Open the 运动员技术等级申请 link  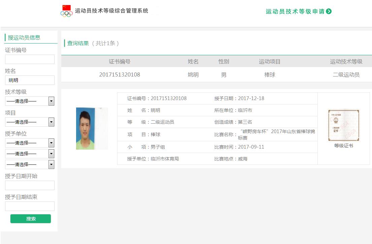pyautogui.click(x=295, y=11)
